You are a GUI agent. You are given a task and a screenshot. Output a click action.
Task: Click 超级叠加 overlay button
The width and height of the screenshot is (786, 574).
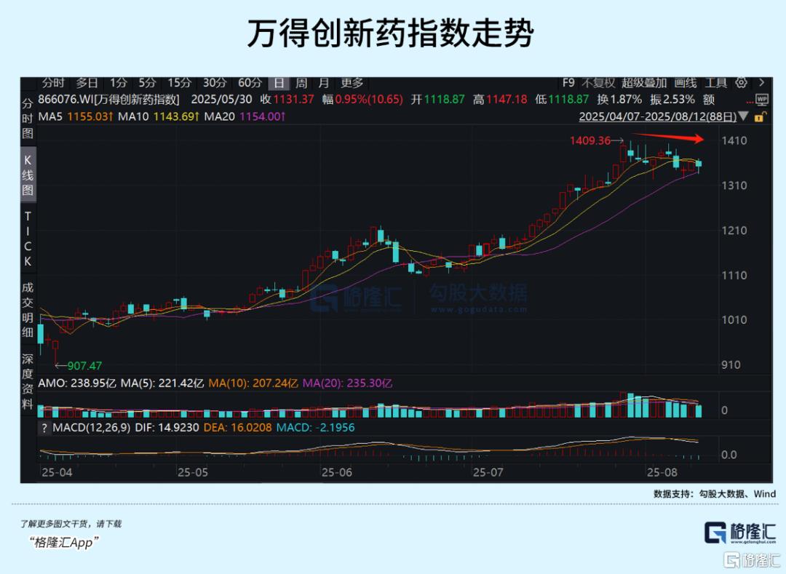(x=643, y=83)
